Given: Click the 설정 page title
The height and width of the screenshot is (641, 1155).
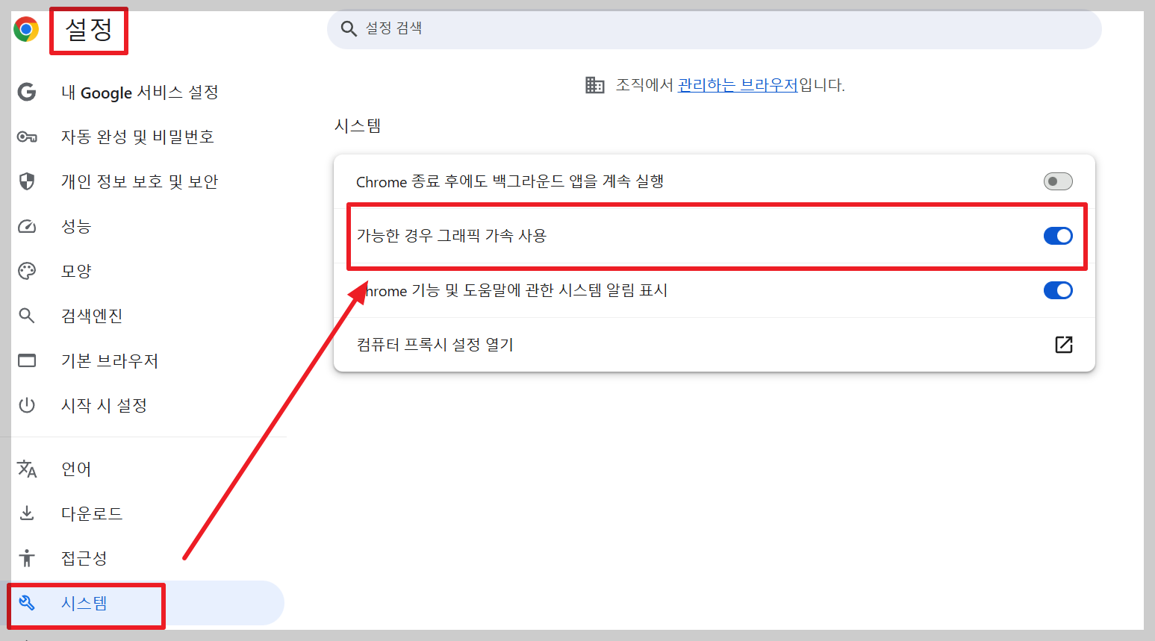Looking at the screenshot, I should point(89,30).
